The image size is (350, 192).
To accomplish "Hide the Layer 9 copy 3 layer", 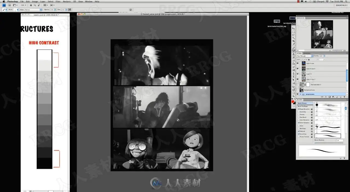I will pos(297,79).
